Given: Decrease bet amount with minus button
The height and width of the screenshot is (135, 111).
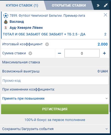Looking at the screenshot, I should pos(60,53).
